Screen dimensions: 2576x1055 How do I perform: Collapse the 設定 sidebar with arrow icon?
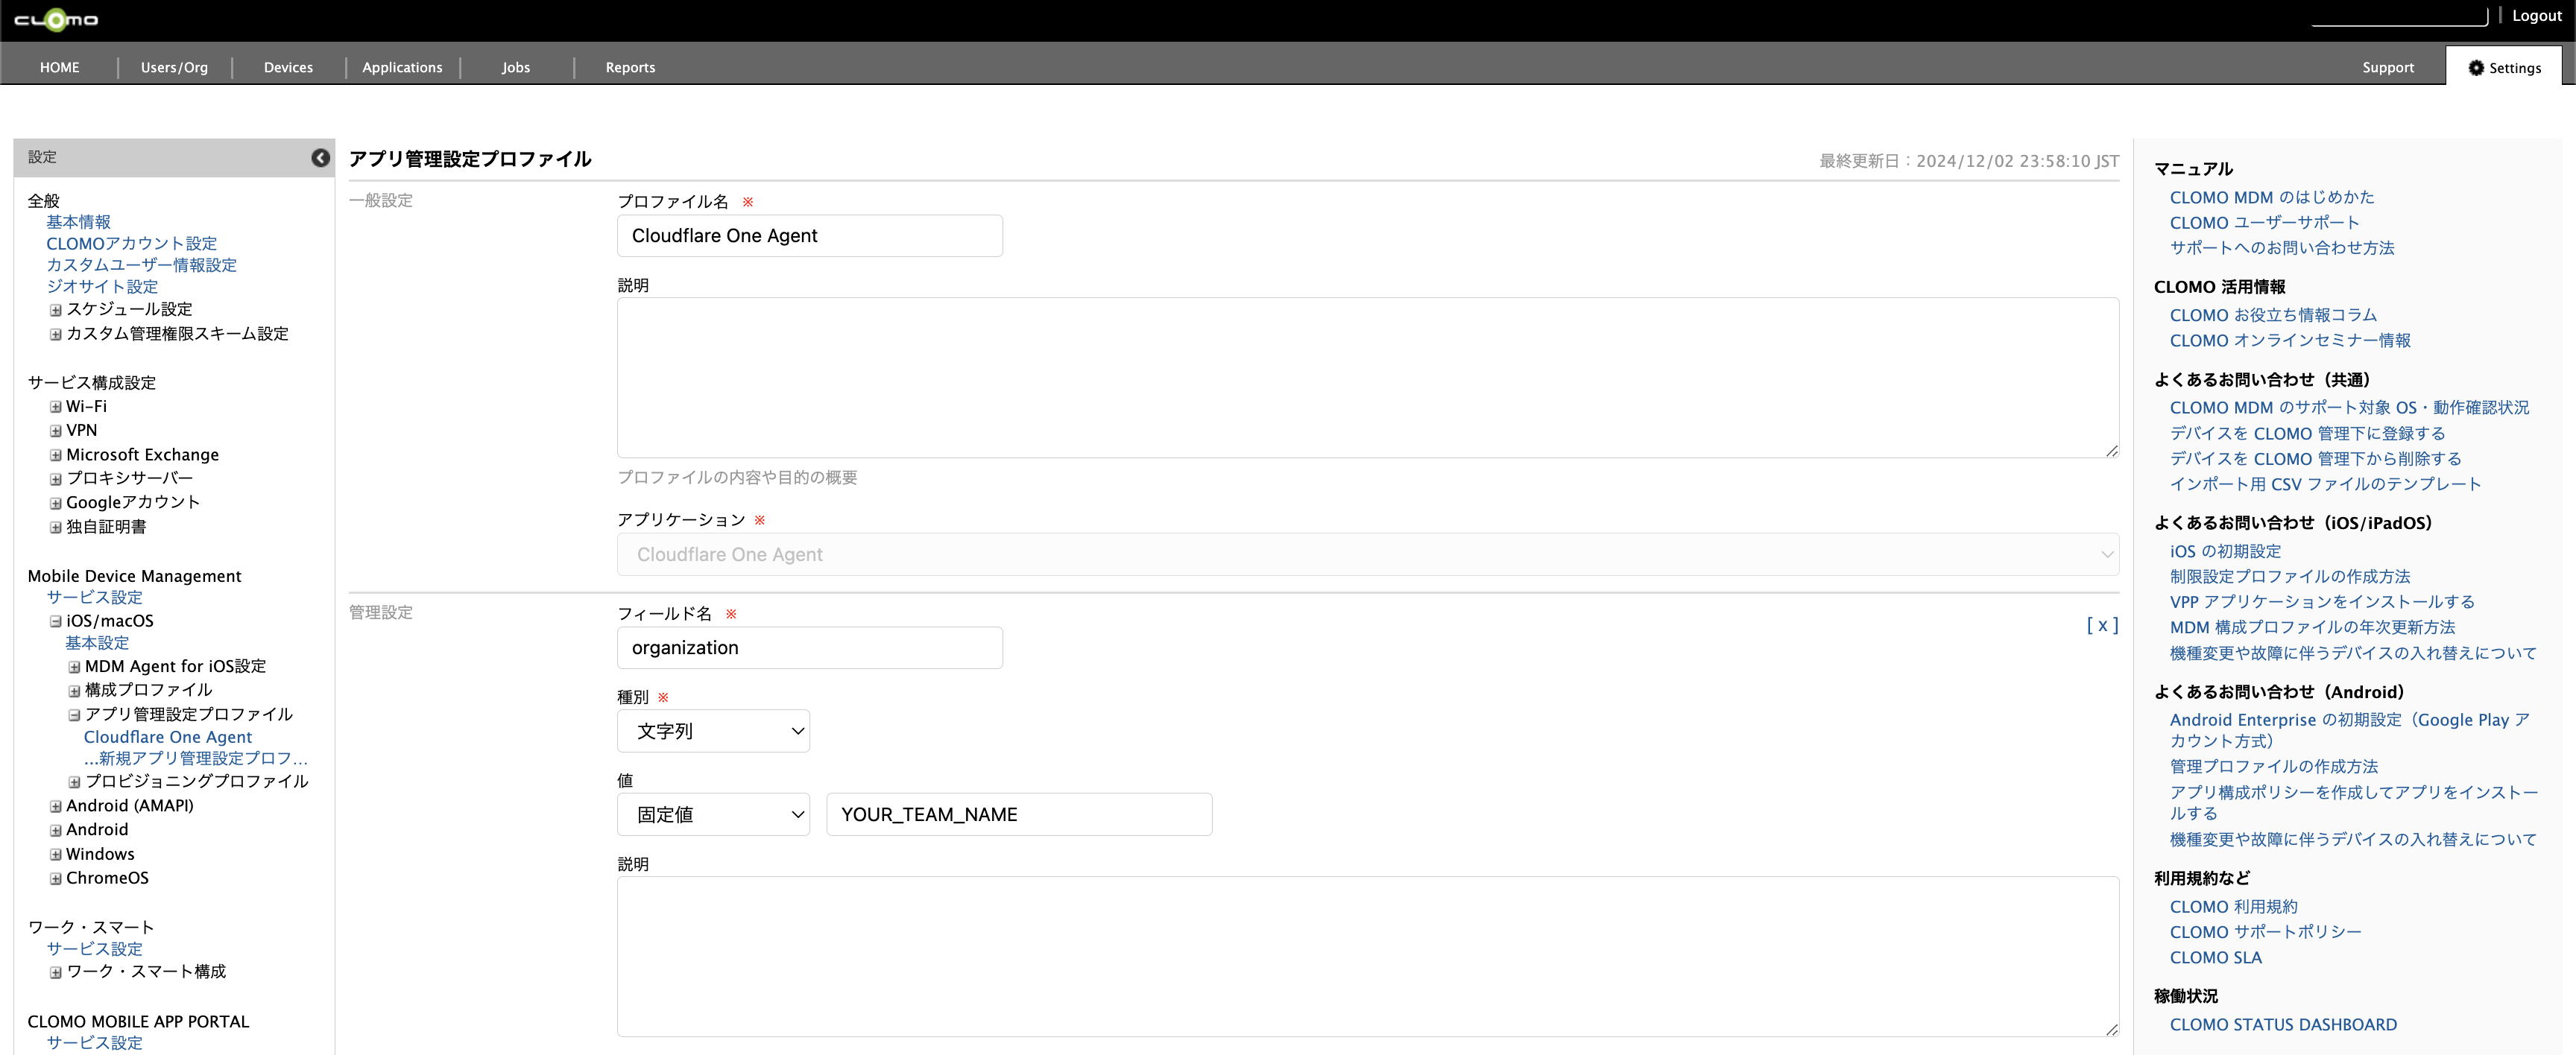pos(320,158)
